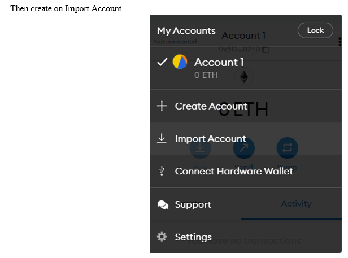Click the chat bubbles Support icon
Image resolution: width=348 pixels, height=258 pixels.
[x=163, y=205]
